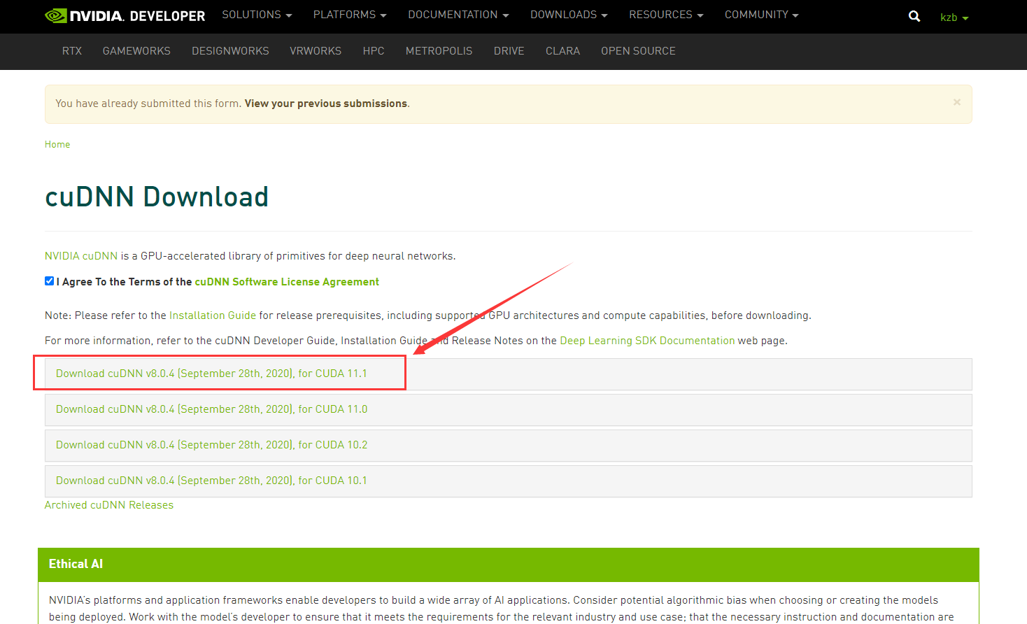
Task: Select Clara in the secondary nav
Action: 562,51
